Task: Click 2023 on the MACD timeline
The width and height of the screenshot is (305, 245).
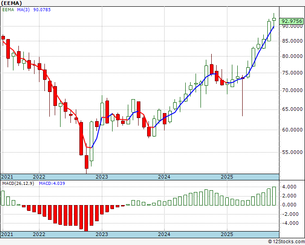Action: click(x=102, y=234)
